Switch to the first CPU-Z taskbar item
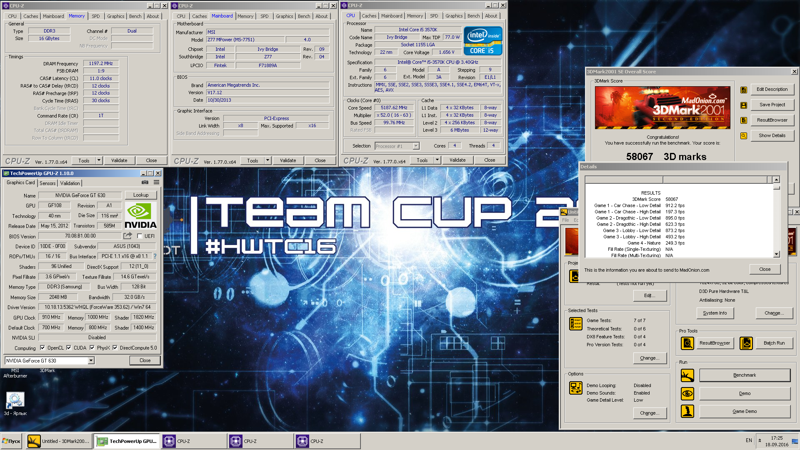The image size is (800, 450). [x=194, y=441]
